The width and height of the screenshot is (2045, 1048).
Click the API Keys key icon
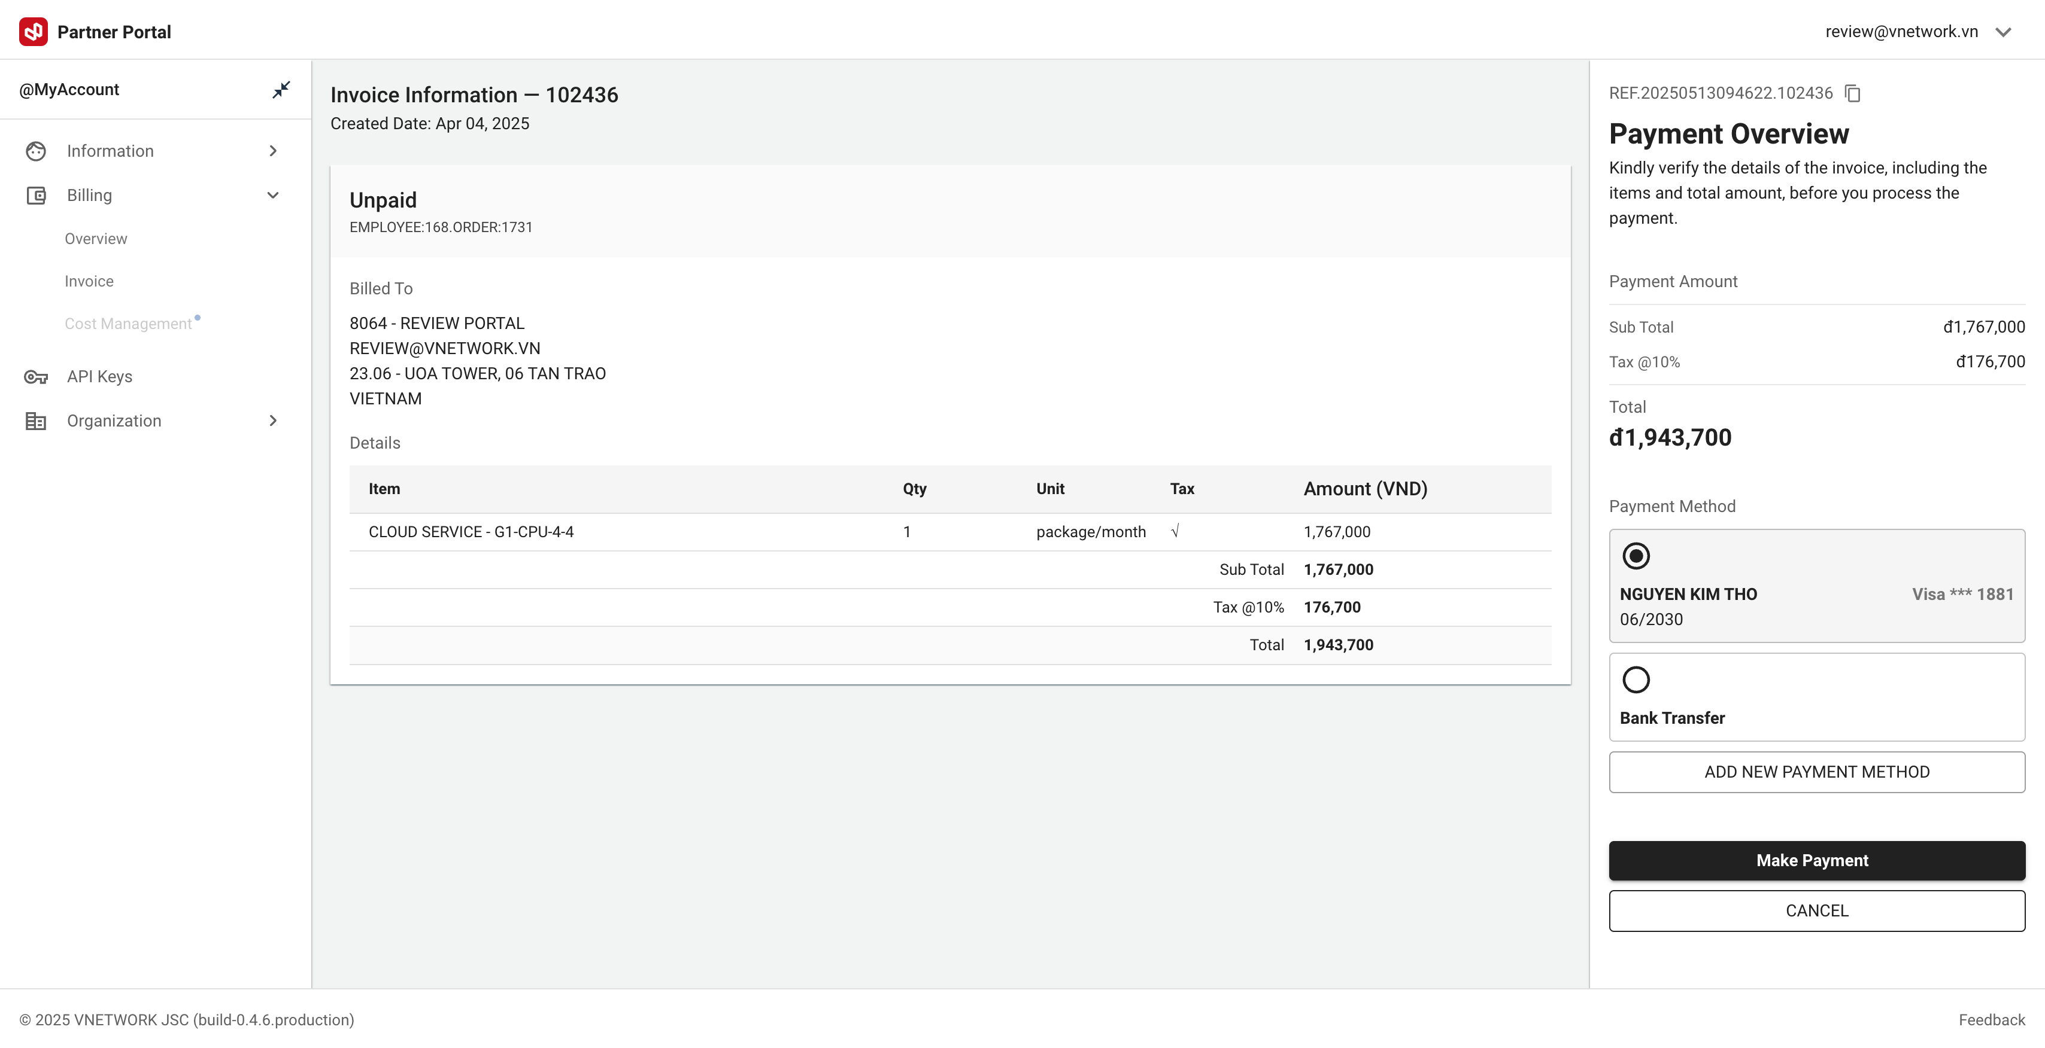pyautogui.click(x=36, y=377)
